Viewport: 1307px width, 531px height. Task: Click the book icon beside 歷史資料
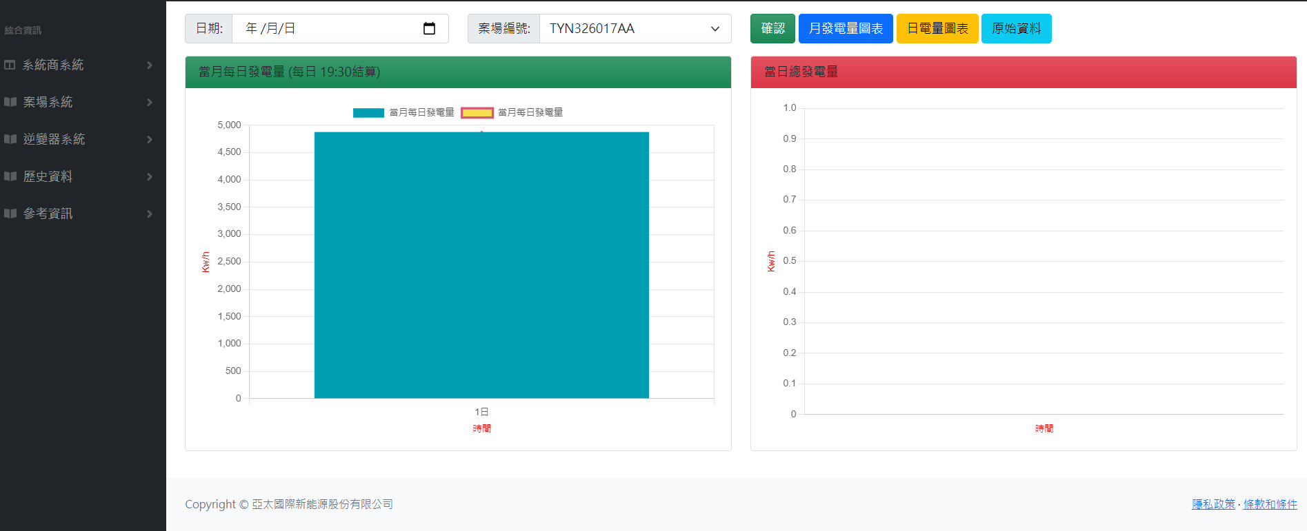tap(10, 176)
